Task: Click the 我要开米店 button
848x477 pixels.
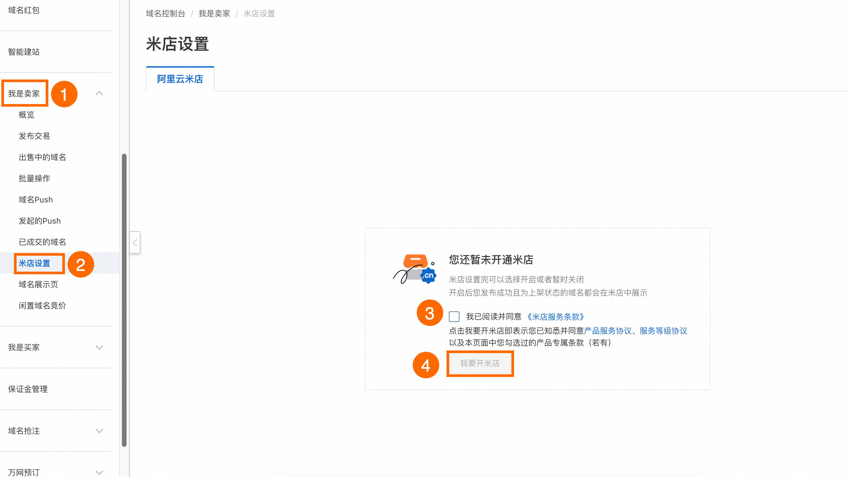Action: 480,363
